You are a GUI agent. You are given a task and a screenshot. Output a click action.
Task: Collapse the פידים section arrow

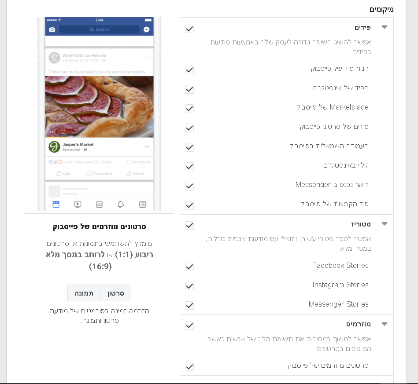tap(385, 27)
